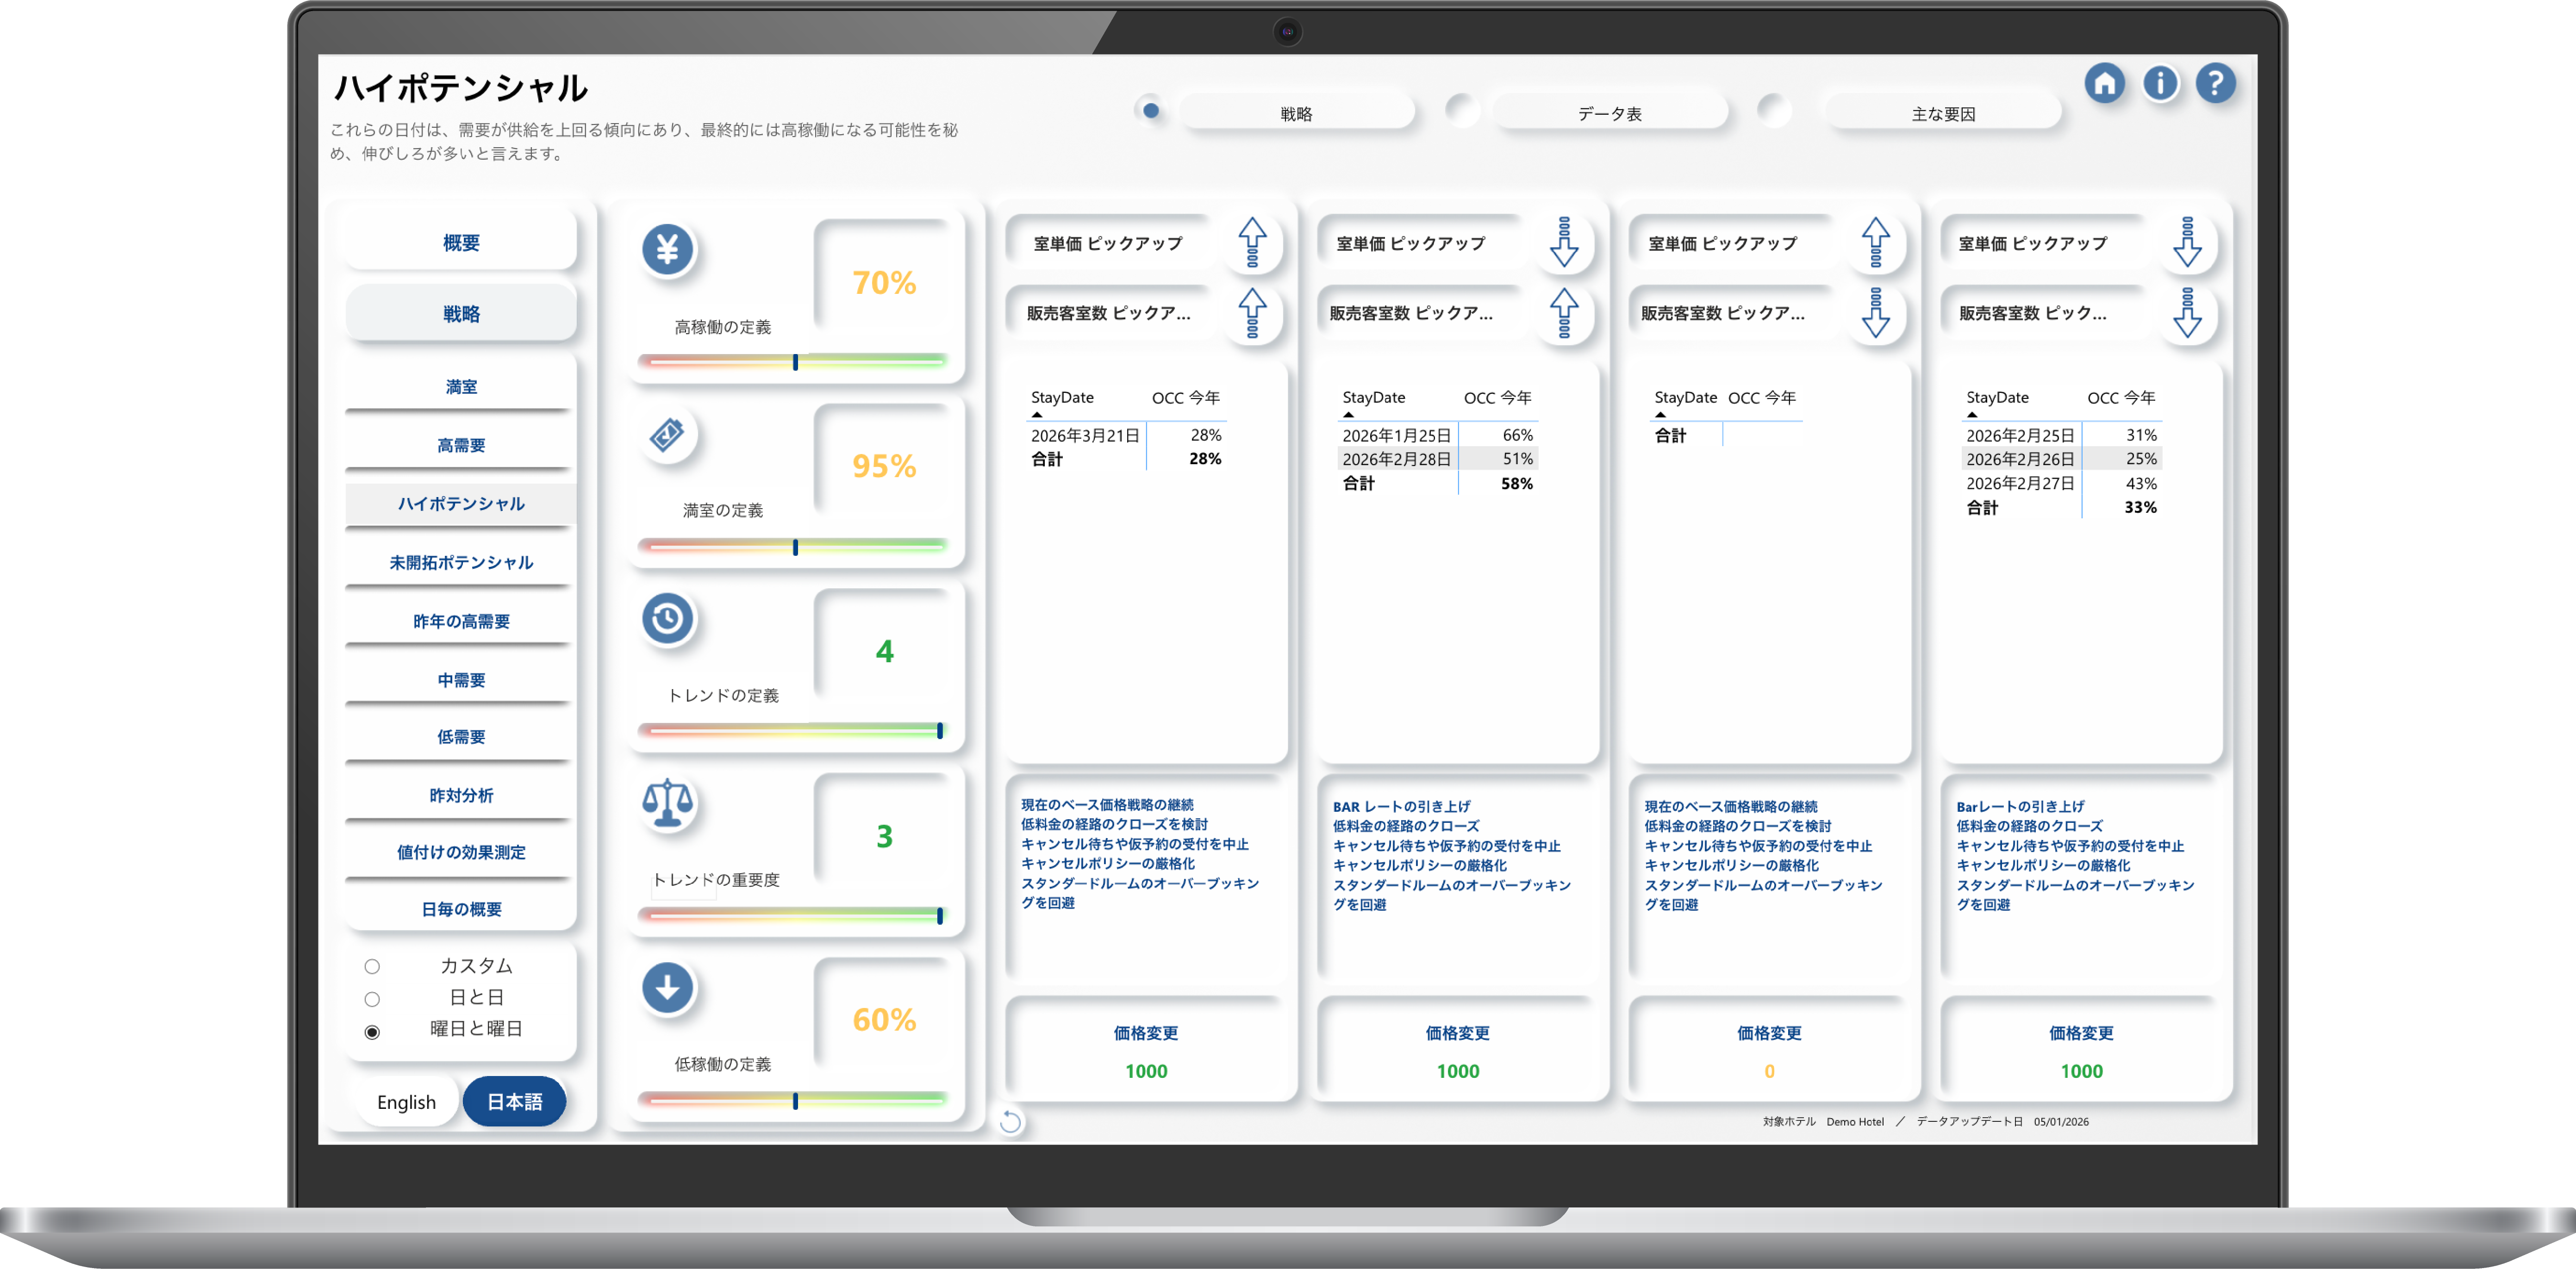Click the circular refresh icon

(x=1010, y=1122)
